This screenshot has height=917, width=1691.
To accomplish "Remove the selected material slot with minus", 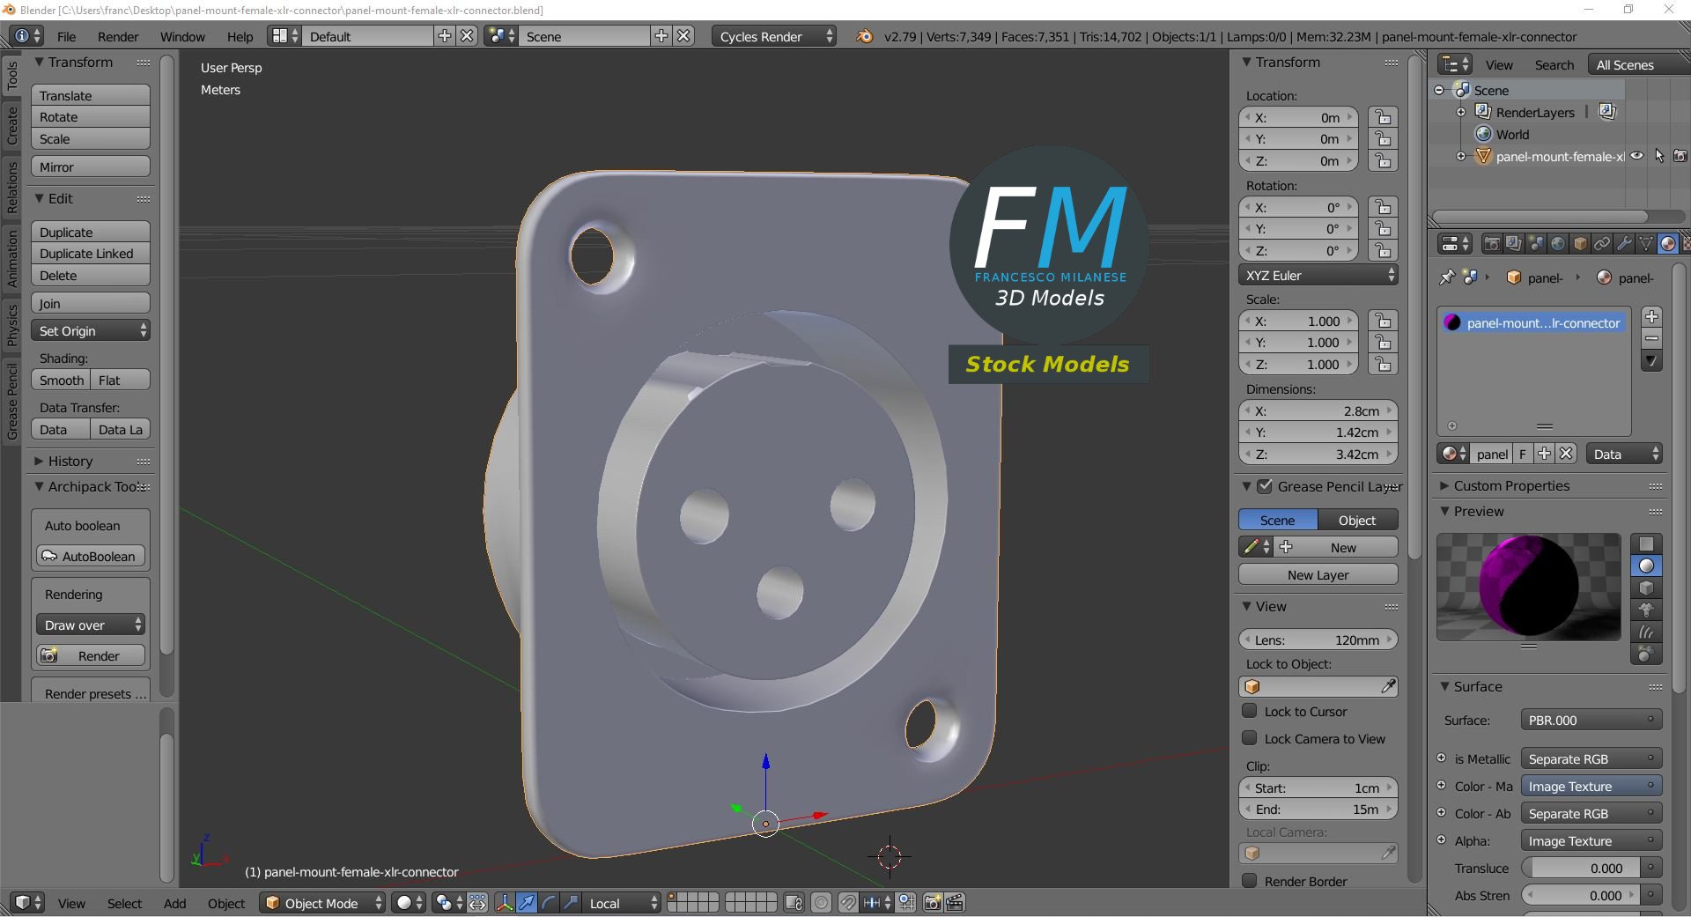I will click(1651, 338).
